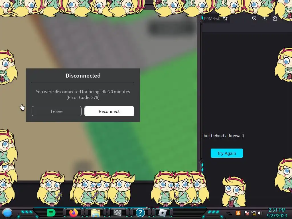Open the blue question mark help icon
The height and width of the screenshot is (219, 292).
tap(140, 213)
